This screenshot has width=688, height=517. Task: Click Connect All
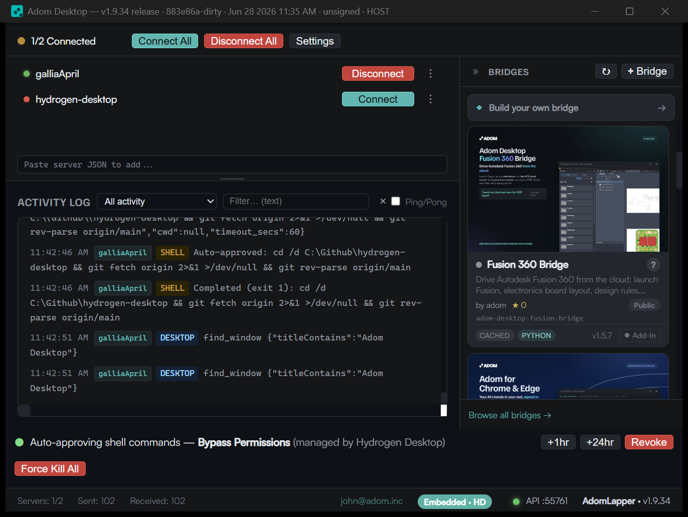coord(165,41)
